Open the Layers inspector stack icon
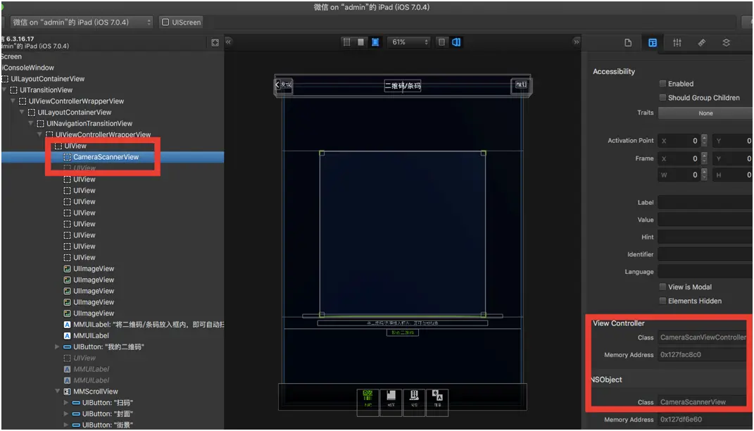The width and height of the screenshot is (754, 431). 726,43
